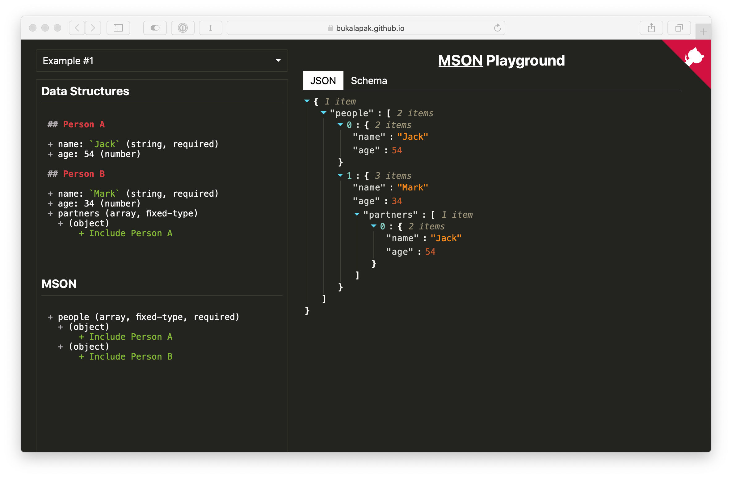Collapse the root JSON object

(307, 101)
